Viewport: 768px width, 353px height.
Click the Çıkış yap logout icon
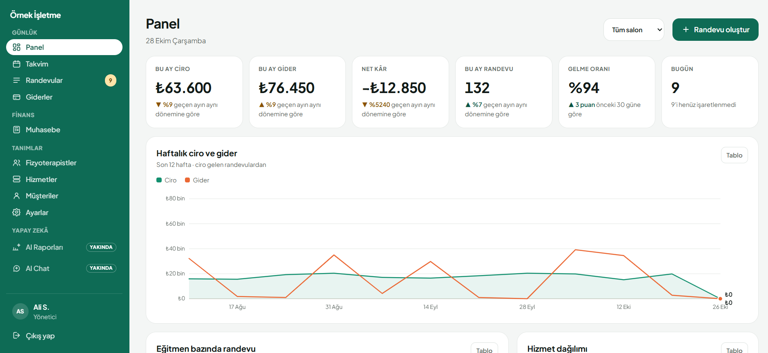(x=17, y=335)
